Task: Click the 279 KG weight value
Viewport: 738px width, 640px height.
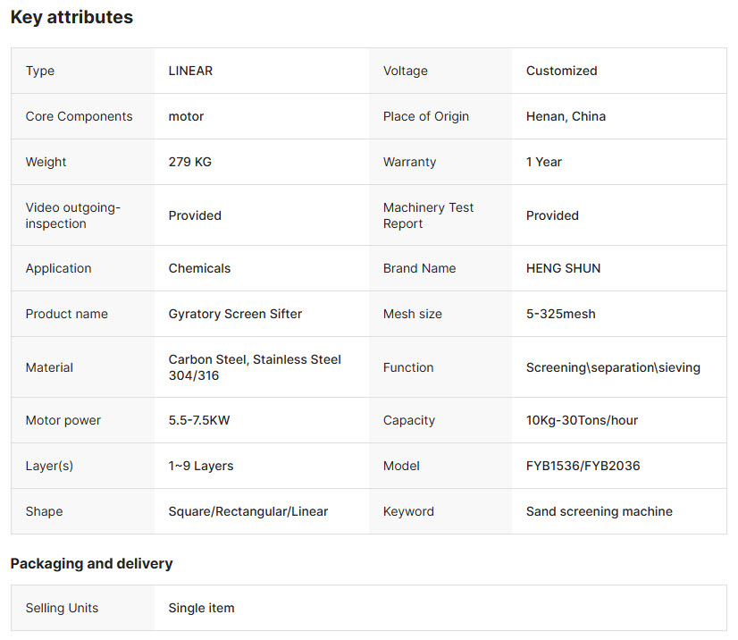Action: click(x=190, y=162)
